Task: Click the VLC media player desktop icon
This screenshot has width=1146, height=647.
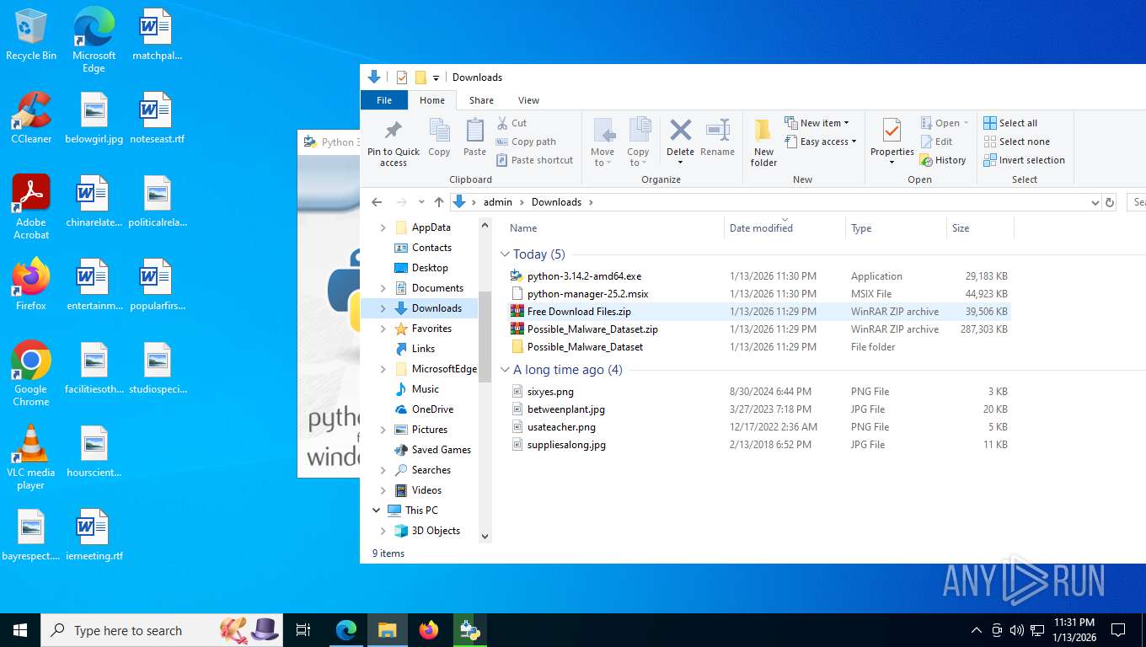Action: pyautogui.click(x=31, y=457)
